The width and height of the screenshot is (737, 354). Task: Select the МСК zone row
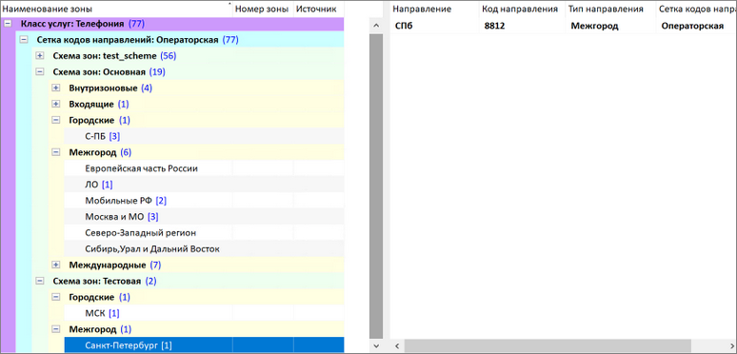tap(204, 313)
